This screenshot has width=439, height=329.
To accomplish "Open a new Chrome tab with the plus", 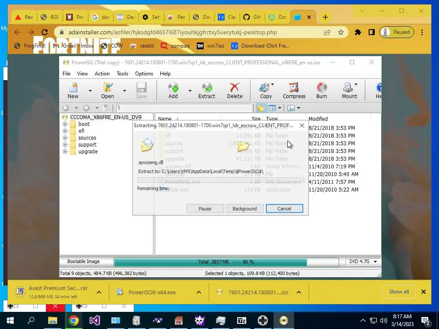I will (x=325, y=17).
